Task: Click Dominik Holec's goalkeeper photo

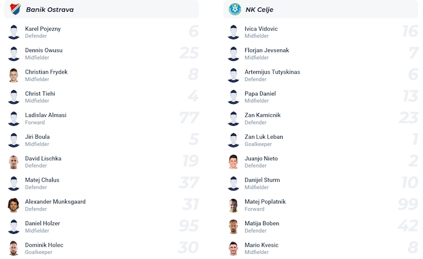Action: click(x=14, y=249)
